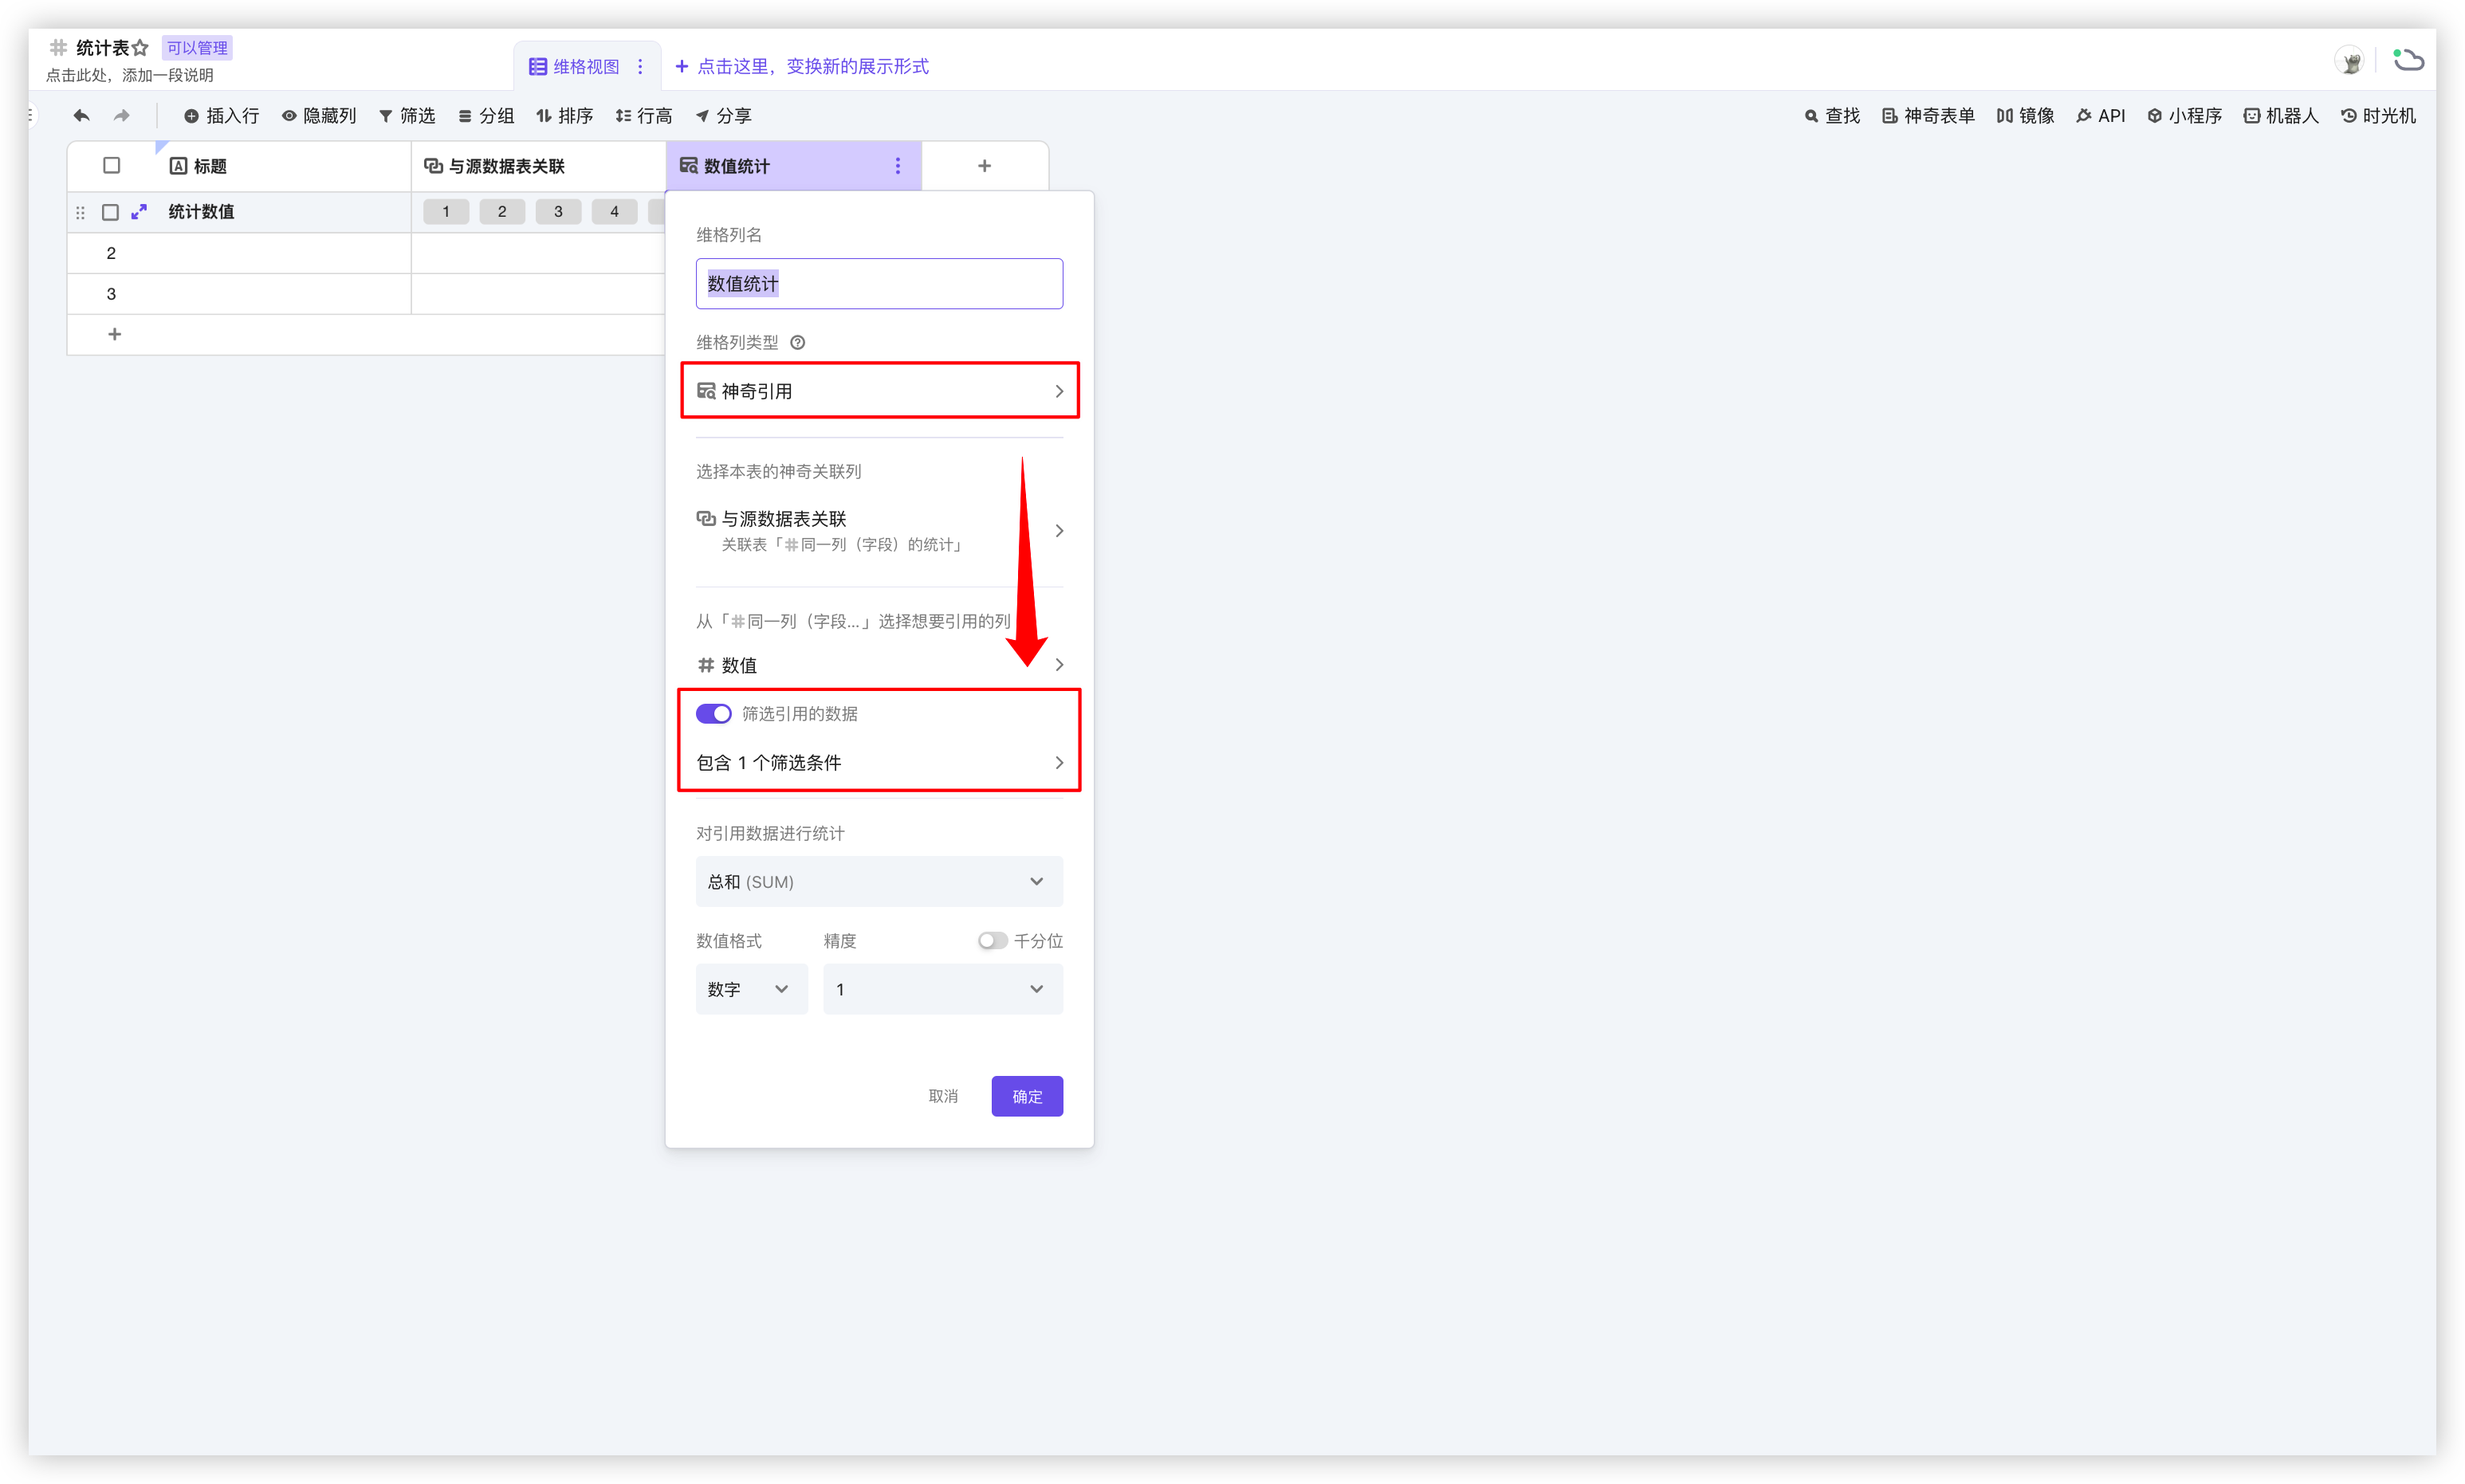
Task: Click the star icon beside 统计表
Action: point(141,48)
